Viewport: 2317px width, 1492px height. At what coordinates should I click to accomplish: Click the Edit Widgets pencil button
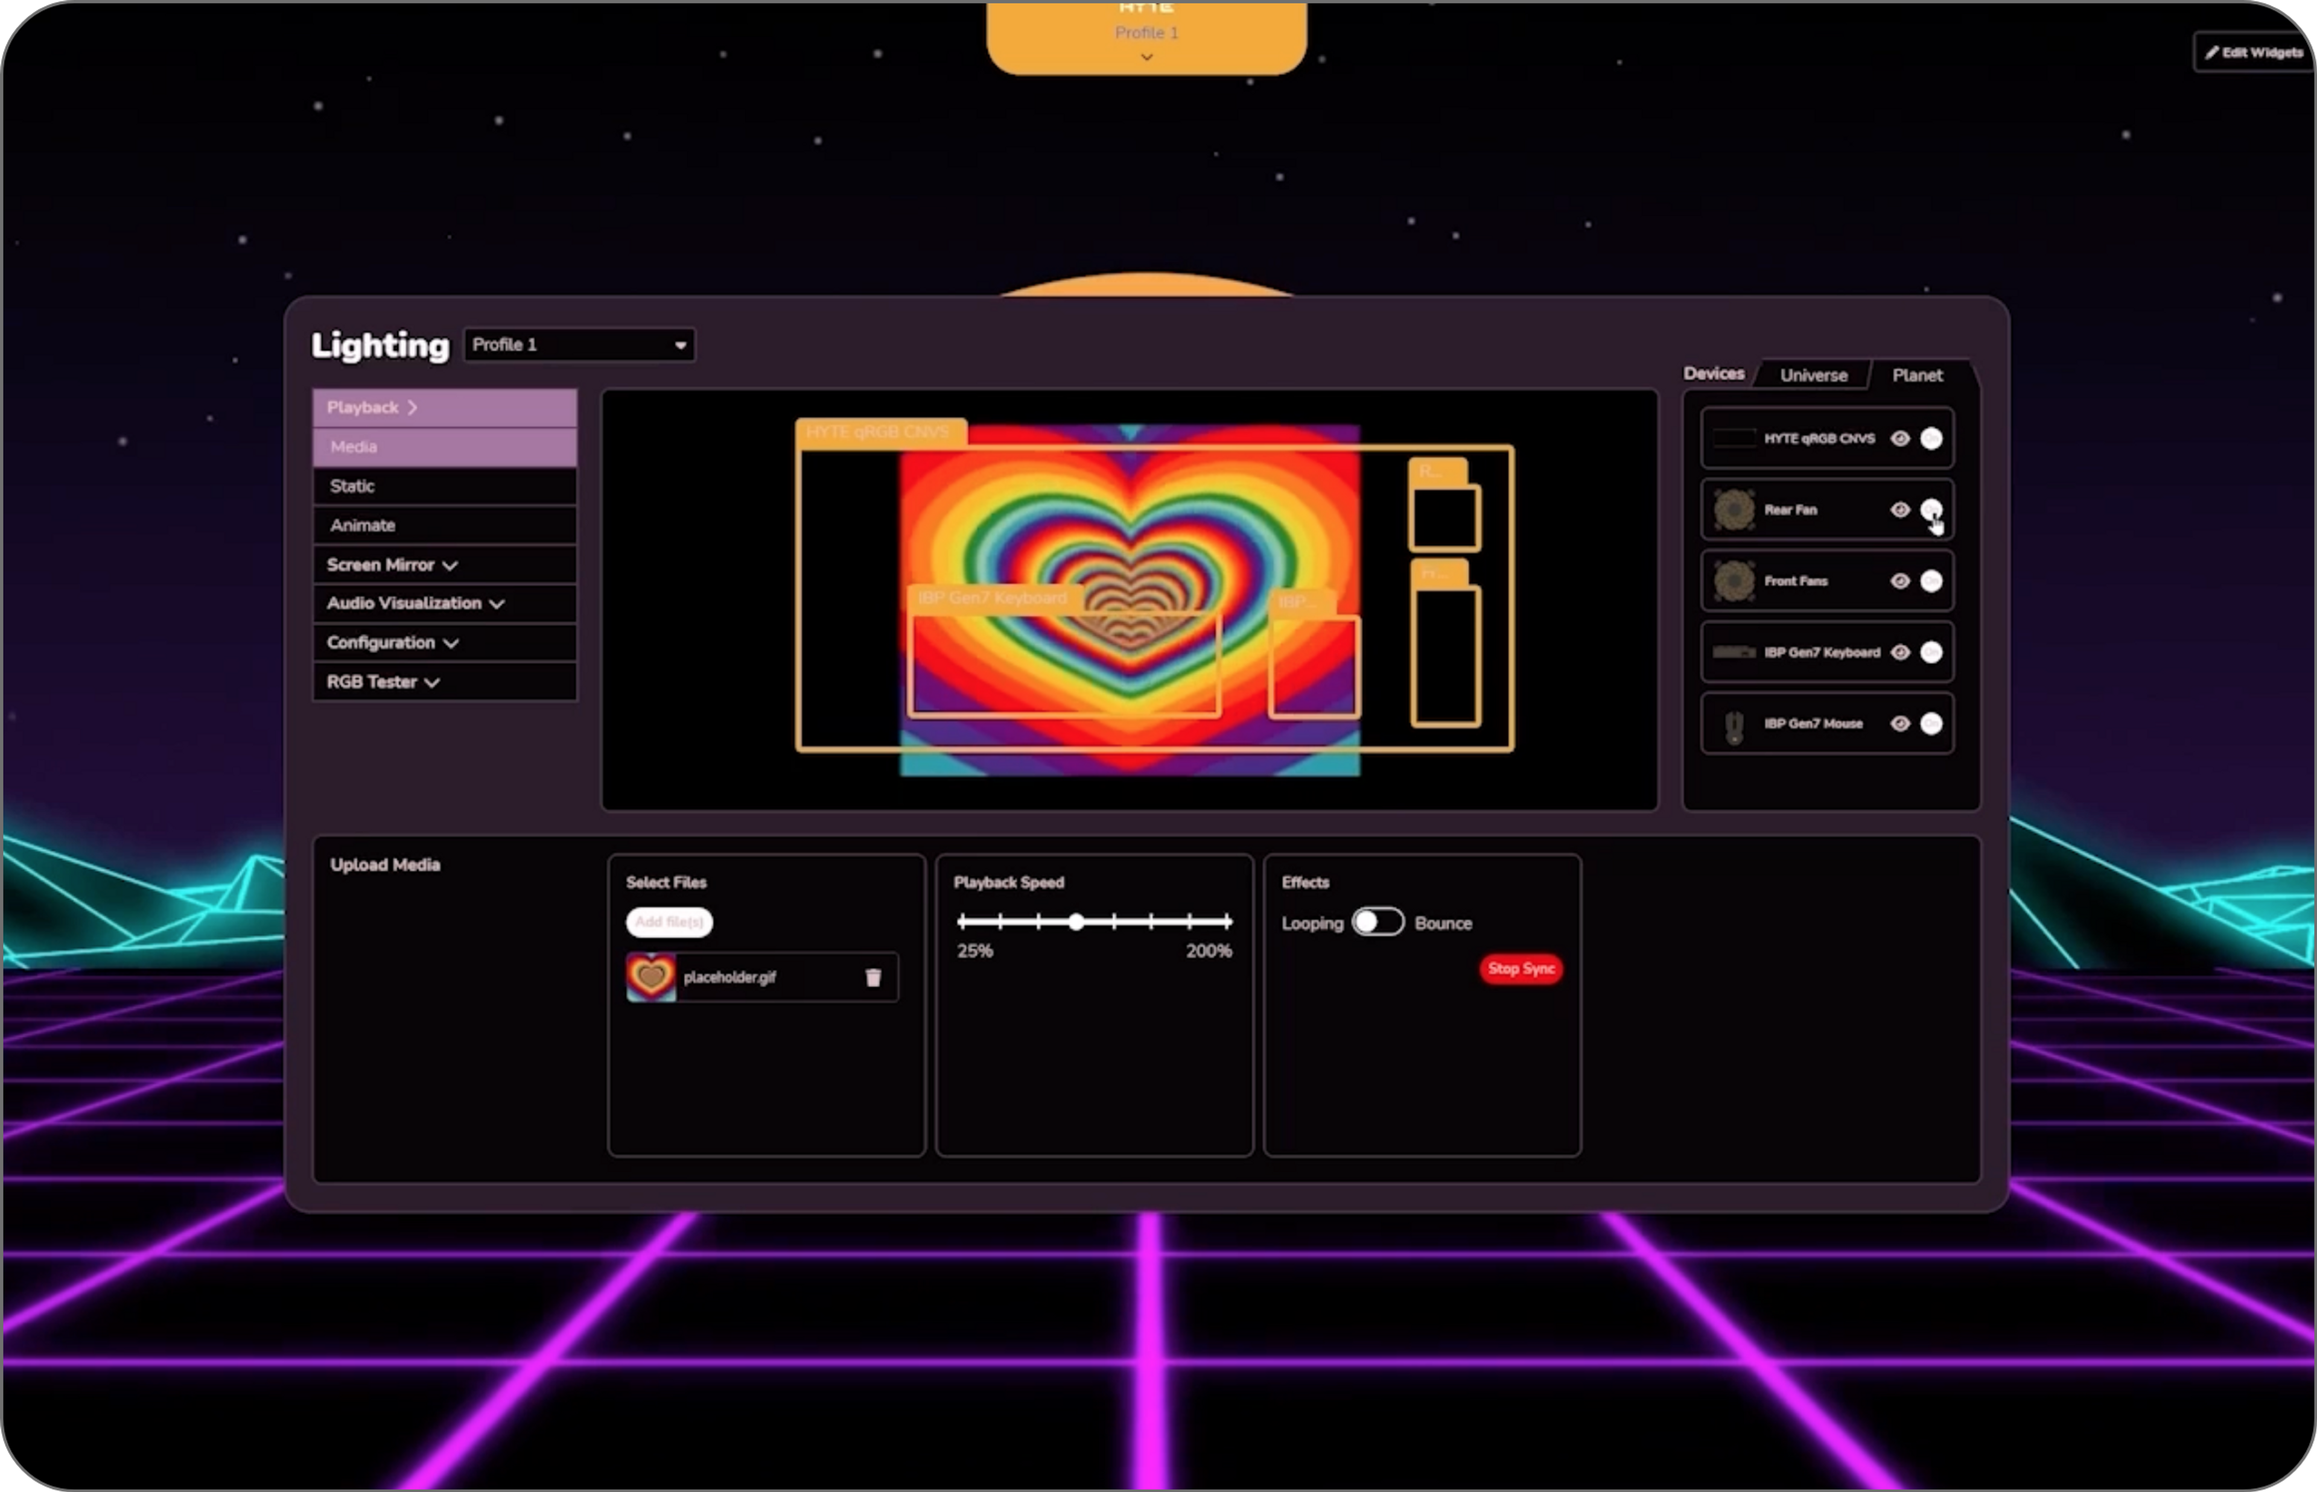tap(2253, 52)
